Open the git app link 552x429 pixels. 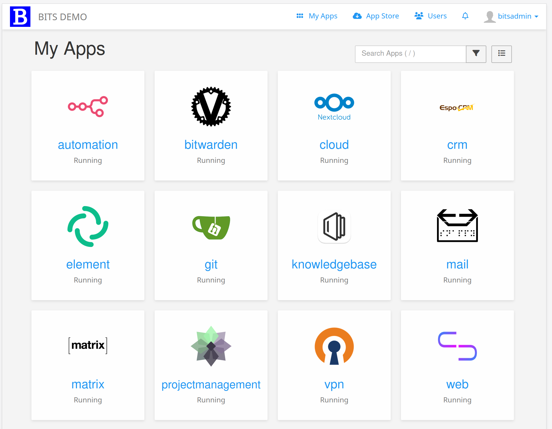(x=211, y=264)
